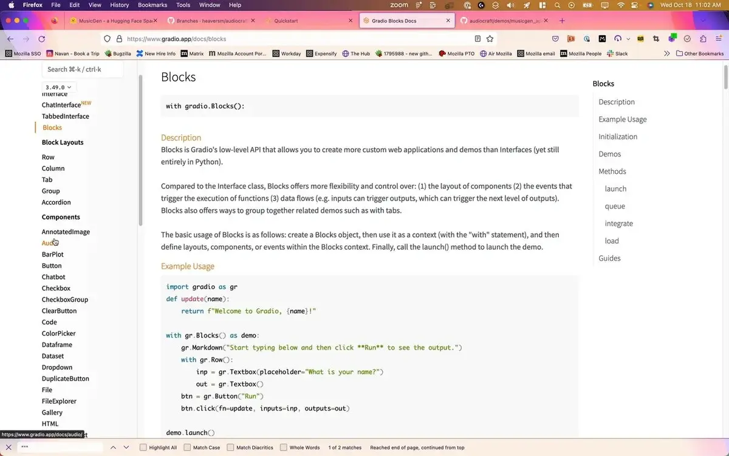Viewport: 729px width, 456px height.
Task: Open the tracking protection shield icon
Action: (x=106, y=39)
